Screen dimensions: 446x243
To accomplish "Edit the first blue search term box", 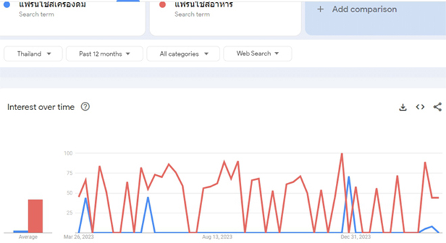I will click(72, 18).
